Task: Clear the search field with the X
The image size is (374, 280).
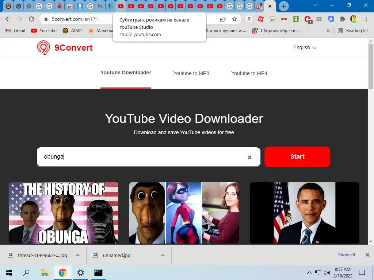Action: [x=249, y=157]
